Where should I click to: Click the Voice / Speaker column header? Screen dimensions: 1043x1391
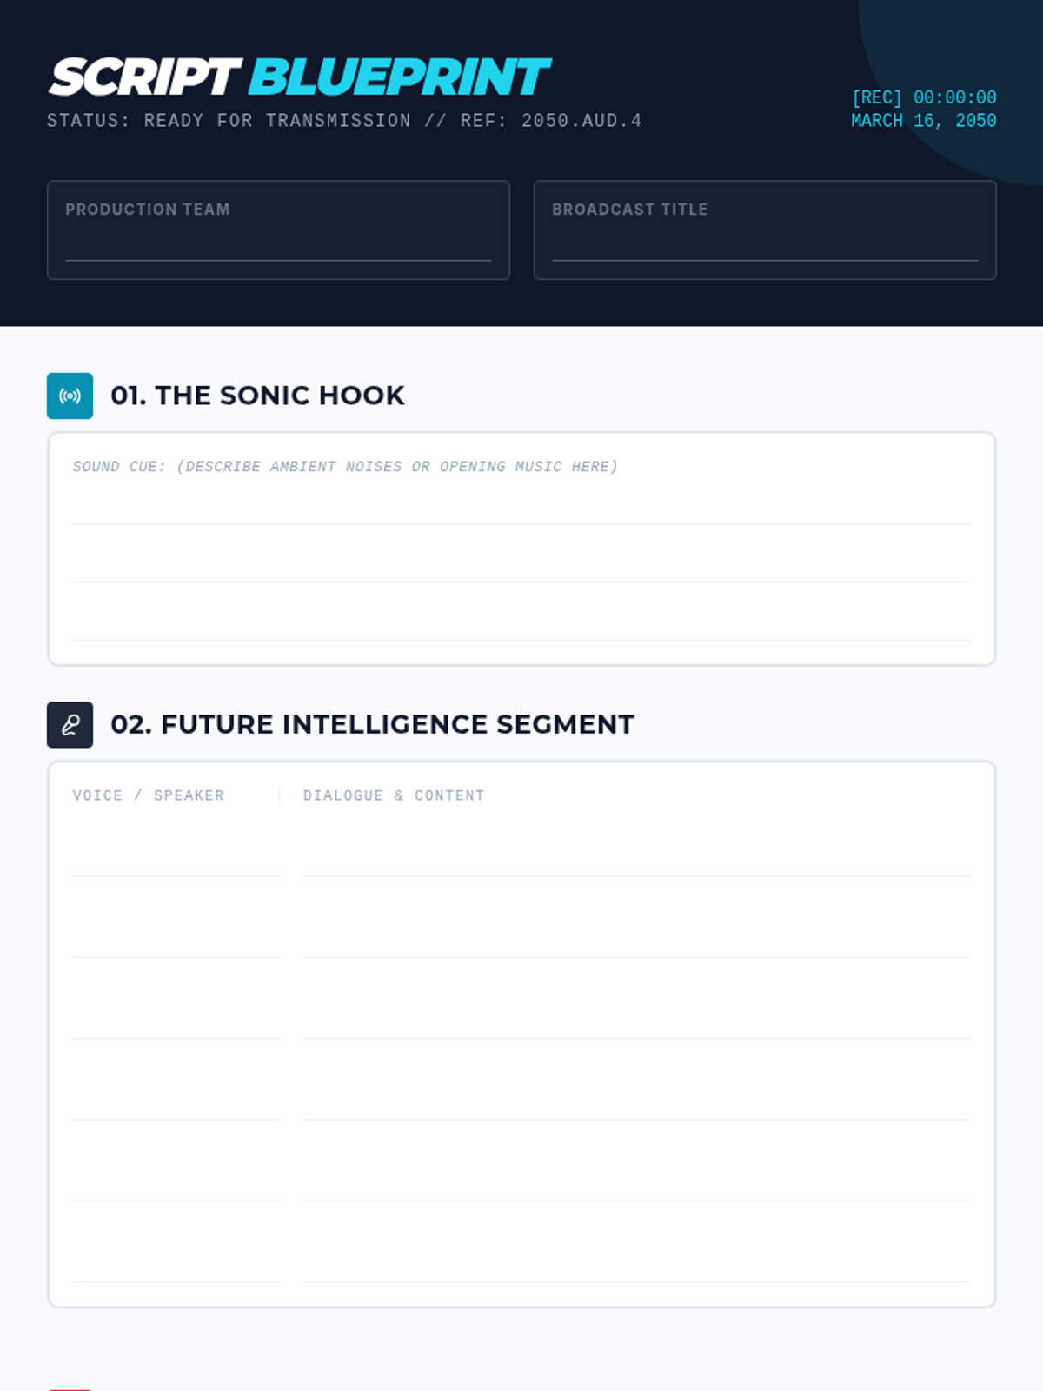[x=149, y=795]
